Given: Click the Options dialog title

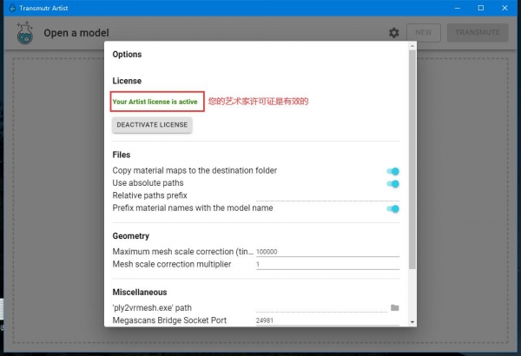Looking at the screenshot, I should tap(127, 55).
